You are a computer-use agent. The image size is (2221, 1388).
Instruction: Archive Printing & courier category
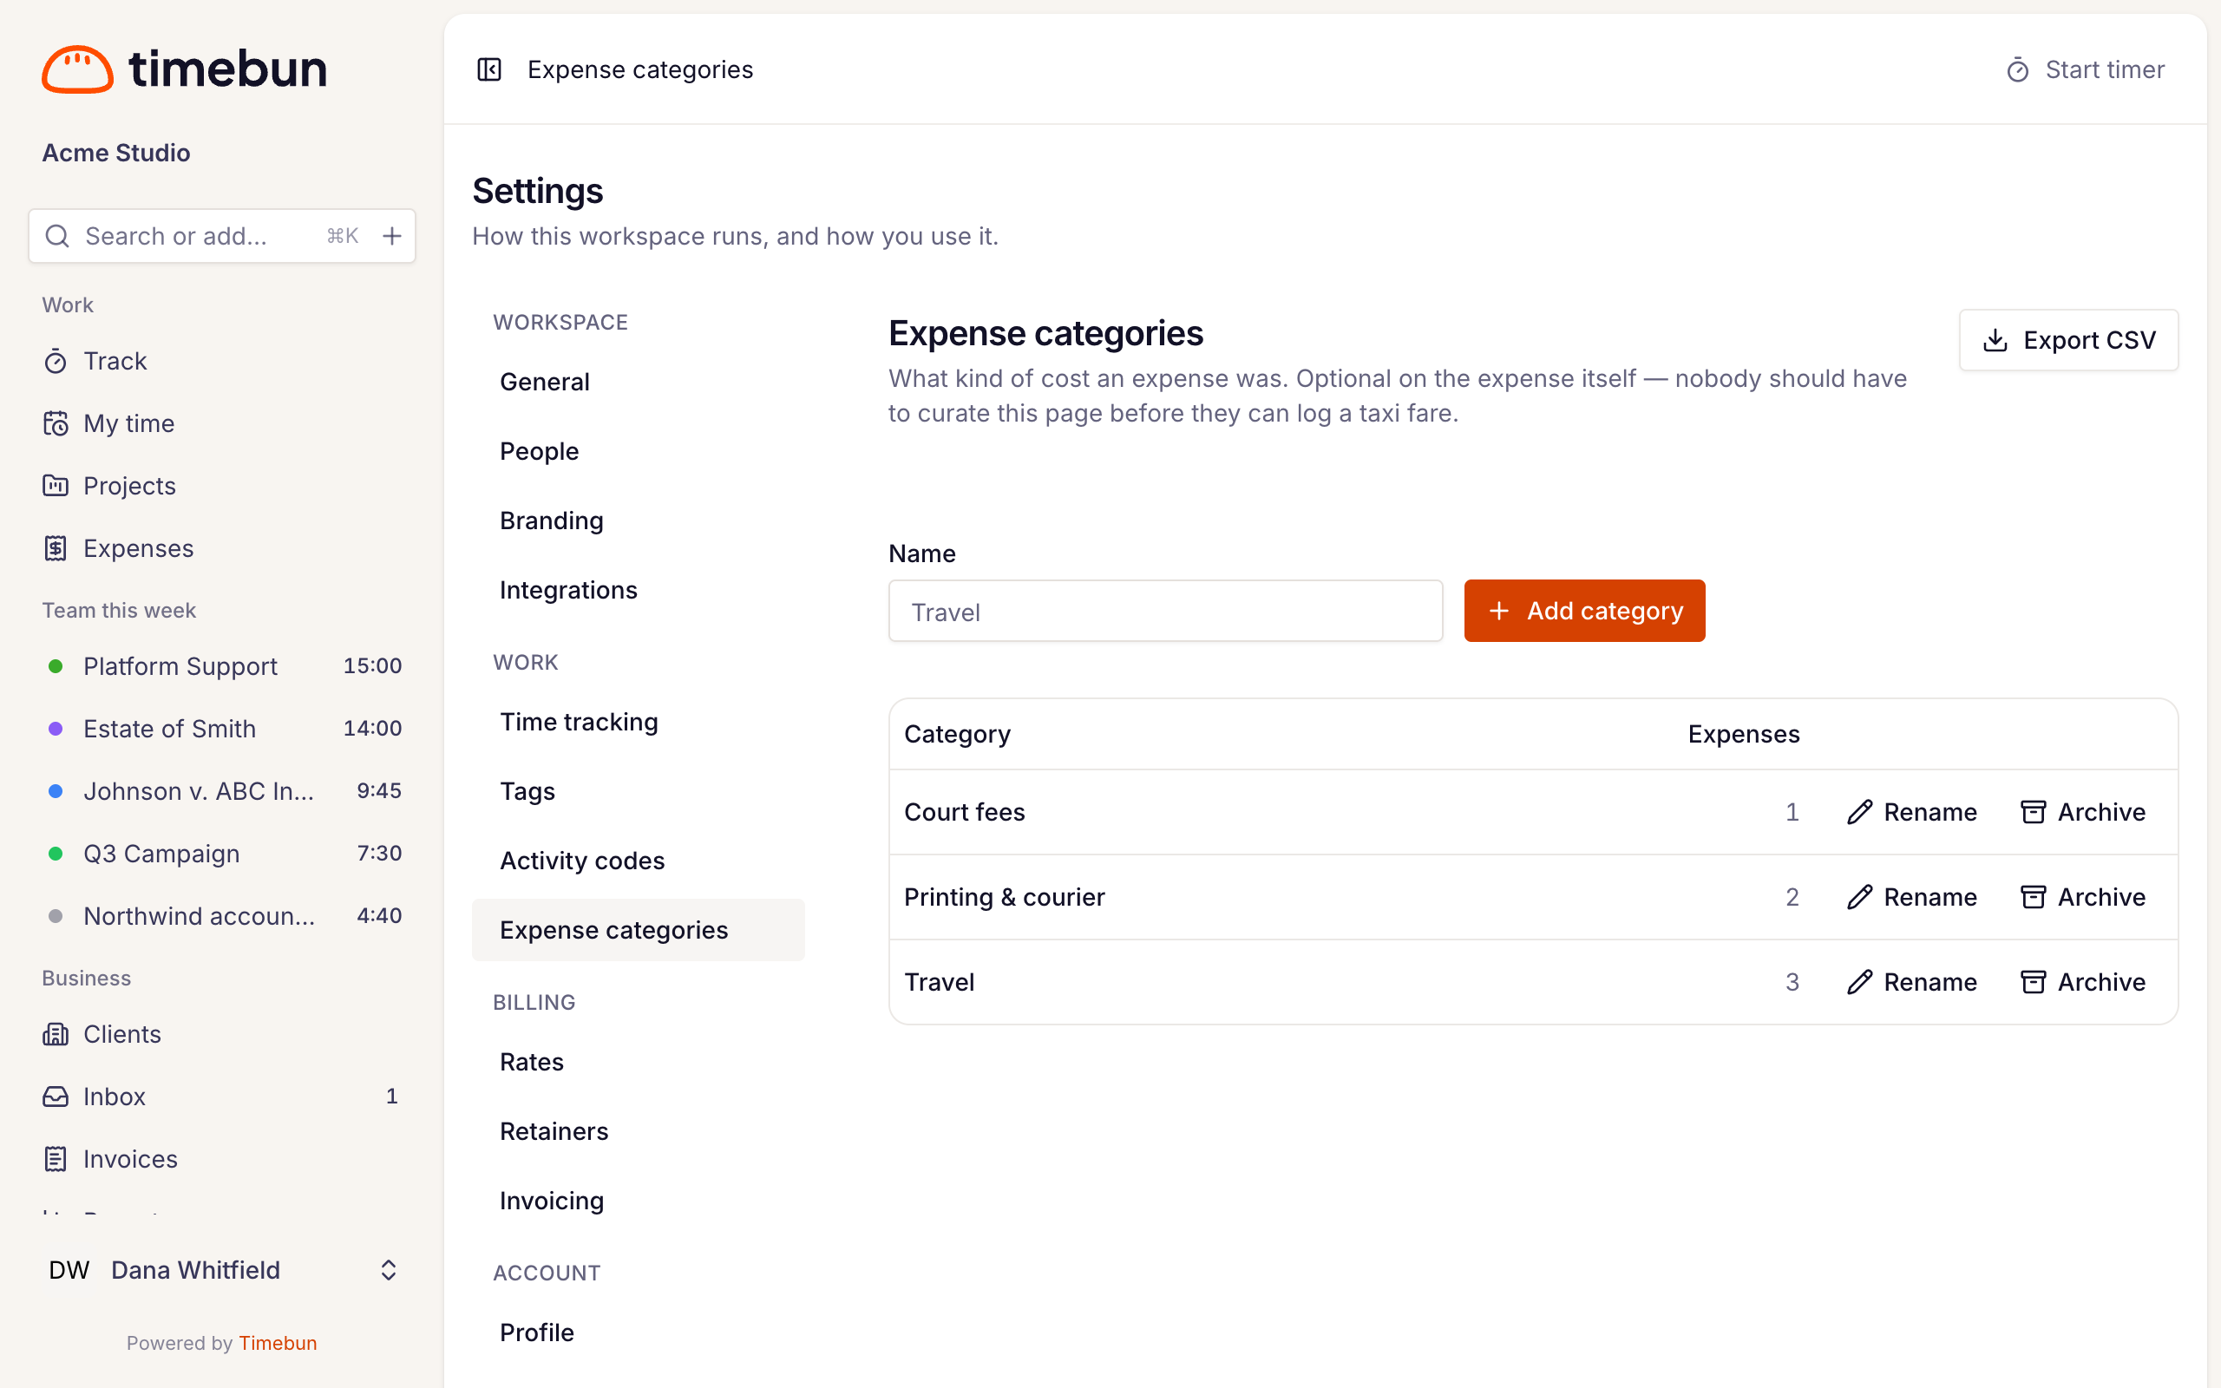(x=2083, y=897)
